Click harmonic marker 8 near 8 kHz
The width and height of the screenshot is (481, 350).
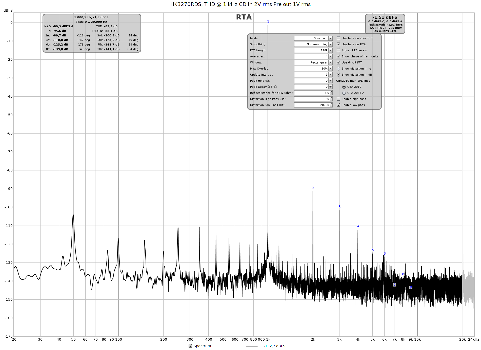[x=403, y=274]
